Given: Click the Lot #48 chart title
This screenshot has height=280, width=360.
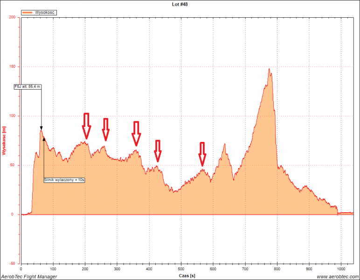Looking at the screenshot, I should point(180,4).
